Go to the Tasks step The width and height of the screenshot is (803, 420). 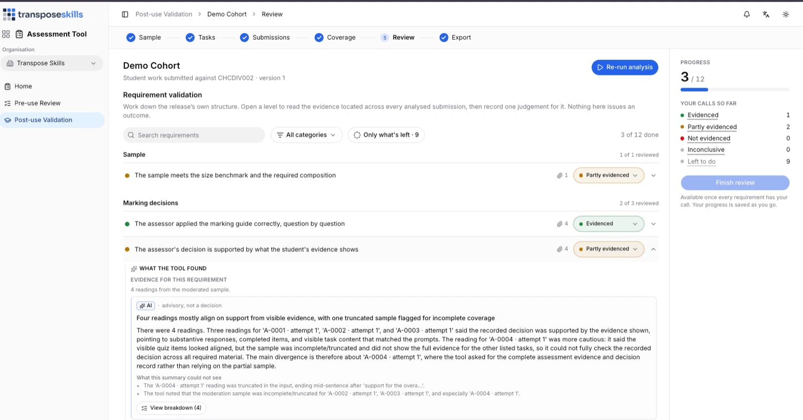pos(200,38)
